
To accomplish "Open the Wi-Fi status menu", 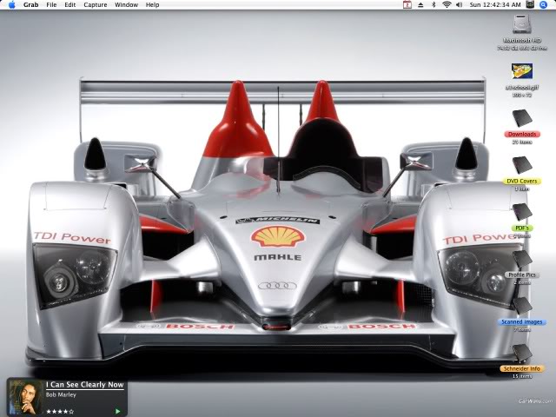I will (x=447, y=4).
